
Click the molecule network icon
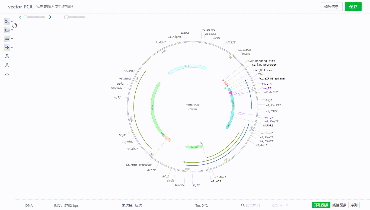(x=7, y=65)
